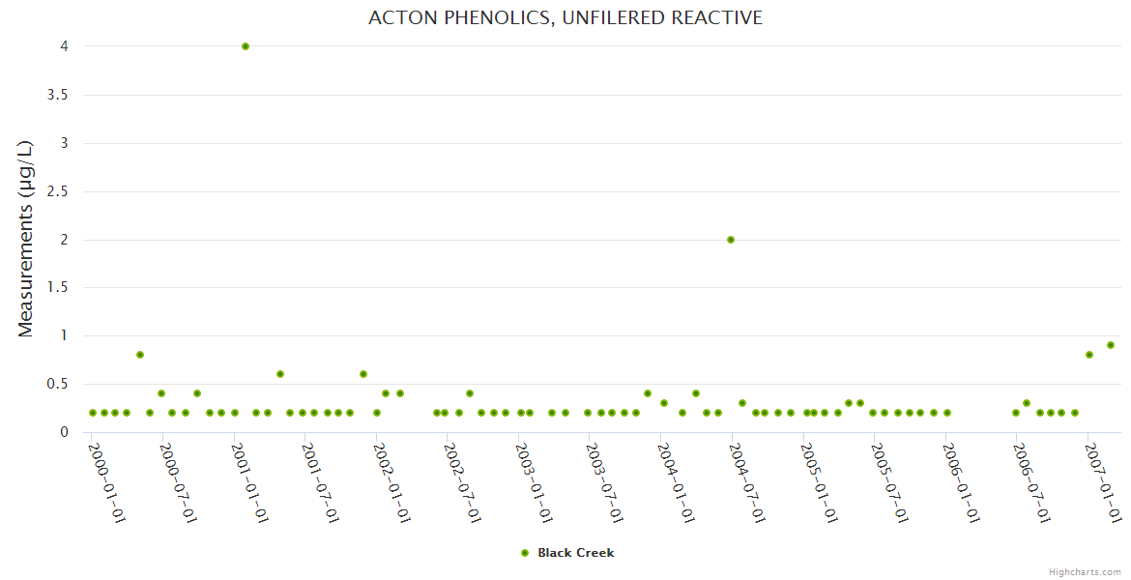Click the 3.5 y-axis tick label

click(58, 95)
